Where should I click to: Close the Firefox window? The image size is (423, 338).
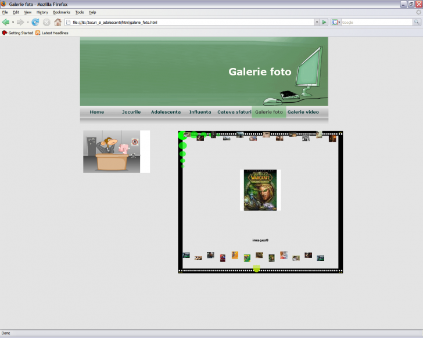(419, 4)
